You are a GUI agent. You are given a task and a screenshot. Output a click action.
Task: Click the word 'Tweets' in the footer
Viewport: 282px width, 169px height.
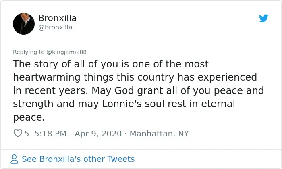pyautogui.click(x=121, y=159)
